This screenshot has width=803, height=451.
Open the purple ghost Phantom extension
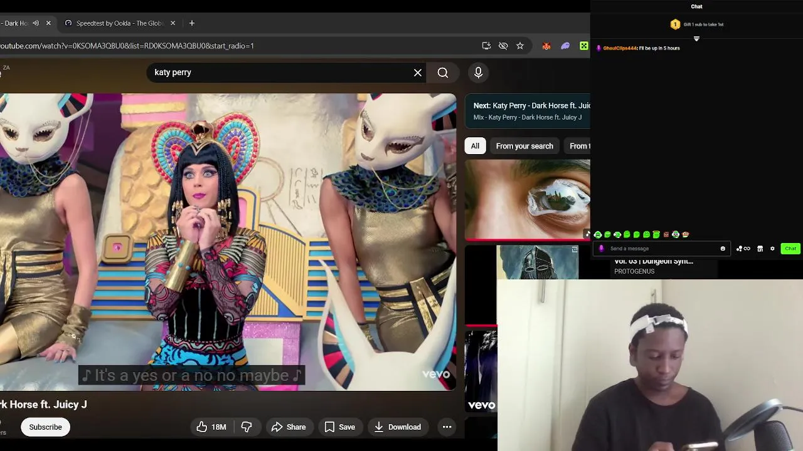[565, 46]
